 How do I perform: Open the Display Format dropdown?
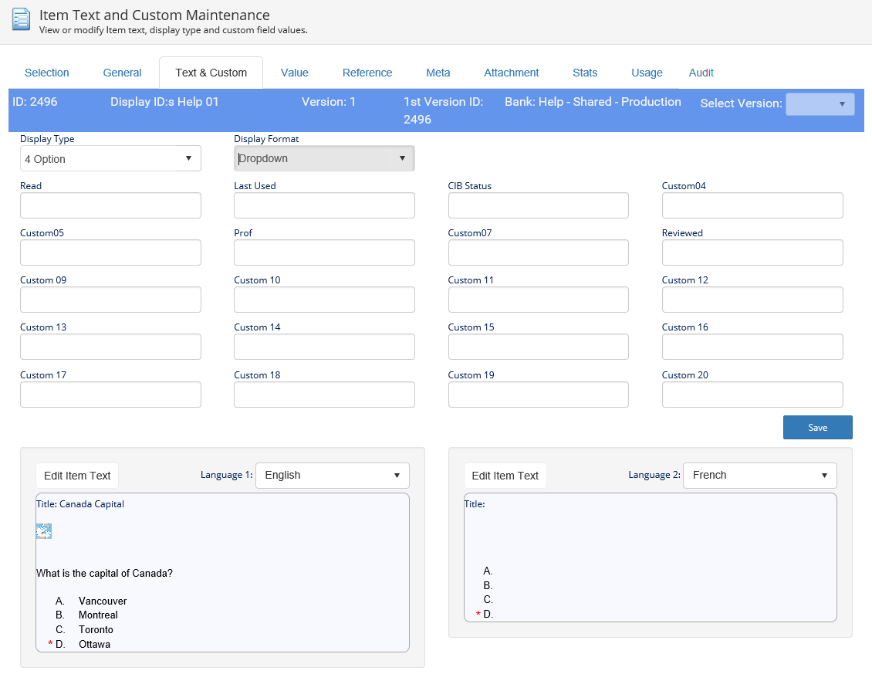(324, 158)
